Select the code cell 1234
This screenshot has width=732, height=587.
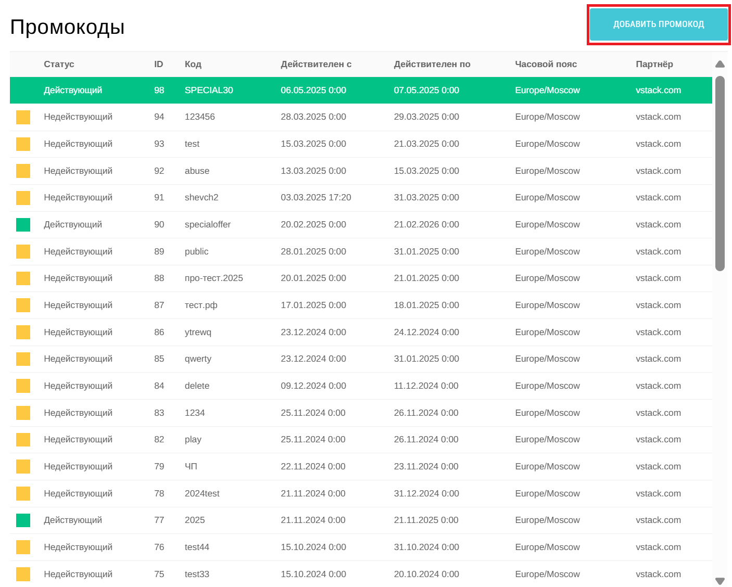point(195,413)
